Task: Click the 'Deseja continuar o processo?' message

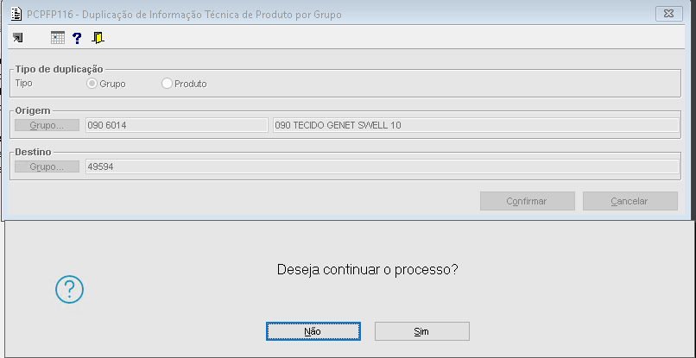Action: 367,269
